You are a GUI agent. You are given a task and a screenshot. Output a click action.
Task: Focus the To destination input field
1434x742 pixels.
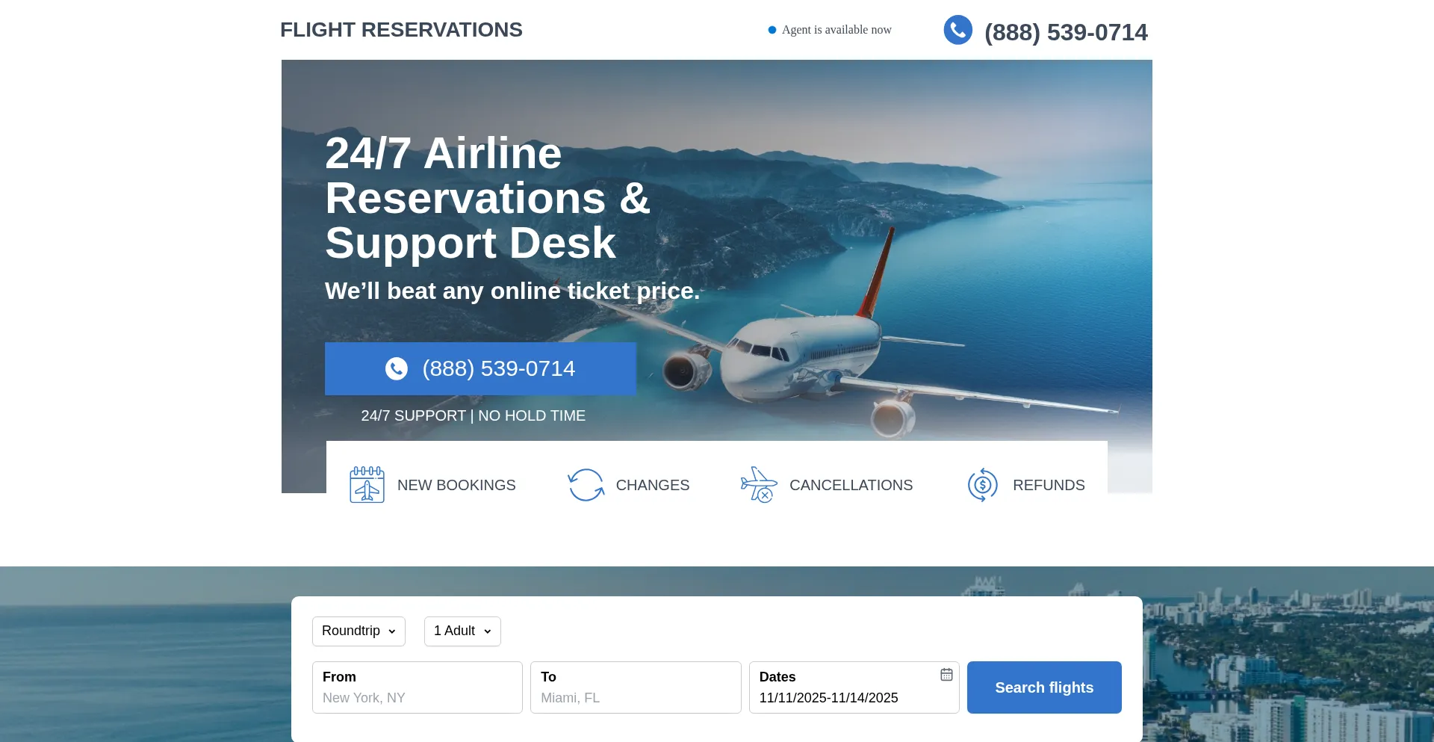tap(636, 687)
